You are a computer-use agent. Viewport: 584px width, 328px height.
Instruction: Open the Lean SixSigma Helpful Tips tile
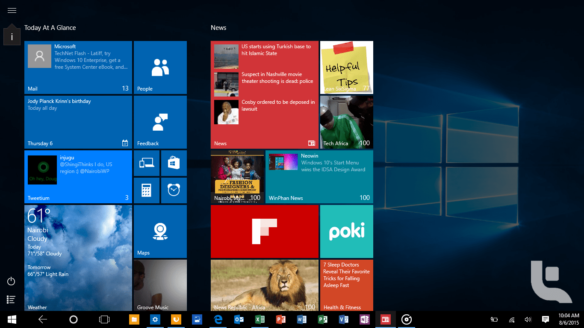[347, 67]
